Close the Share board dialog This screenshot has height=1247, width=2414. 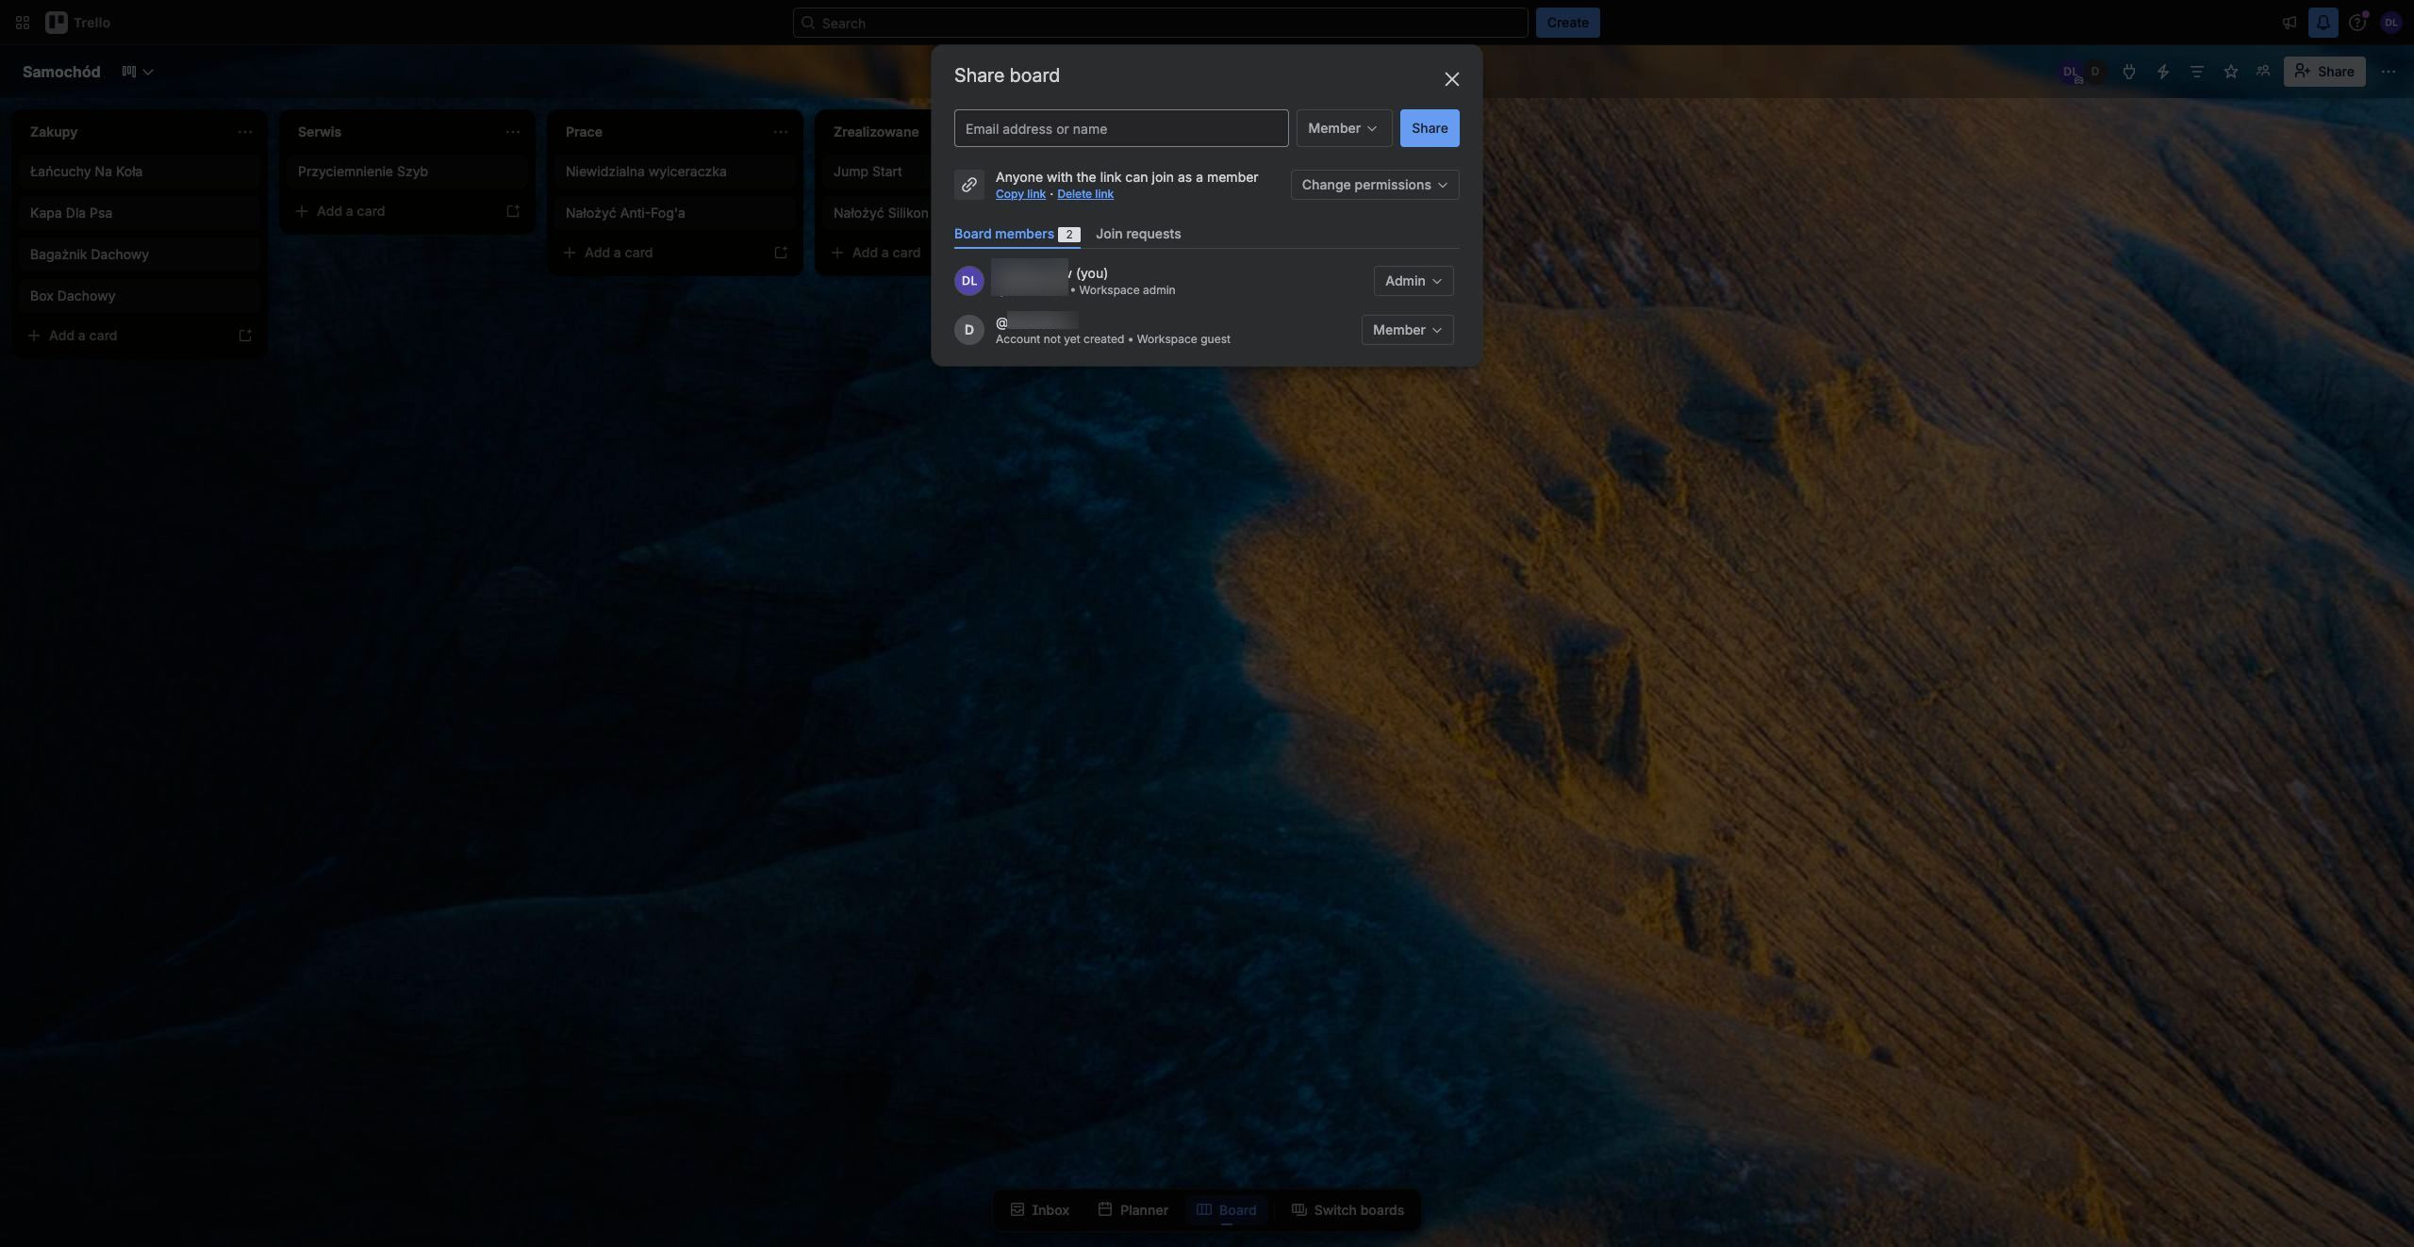[x=1452, y=79]
